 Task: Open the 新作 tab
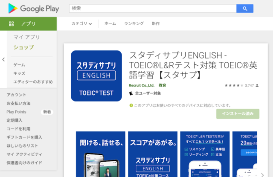tap(156, 23)
